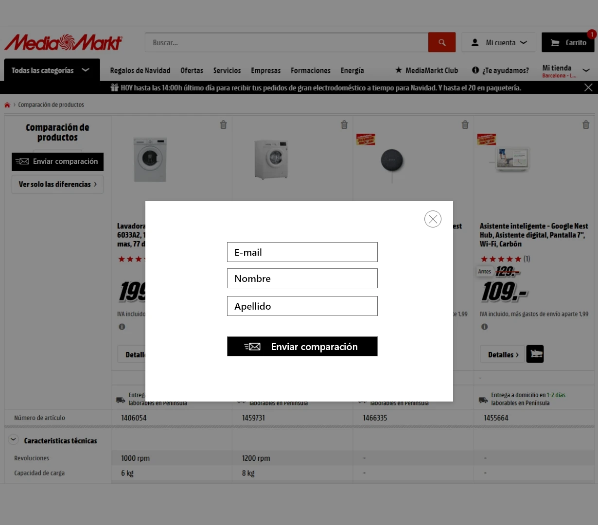Image resolution: width=598 pixels, height=525 pixels.
Task: Open Regalos de Navidad menu item
Action: (x=140, y=70)
